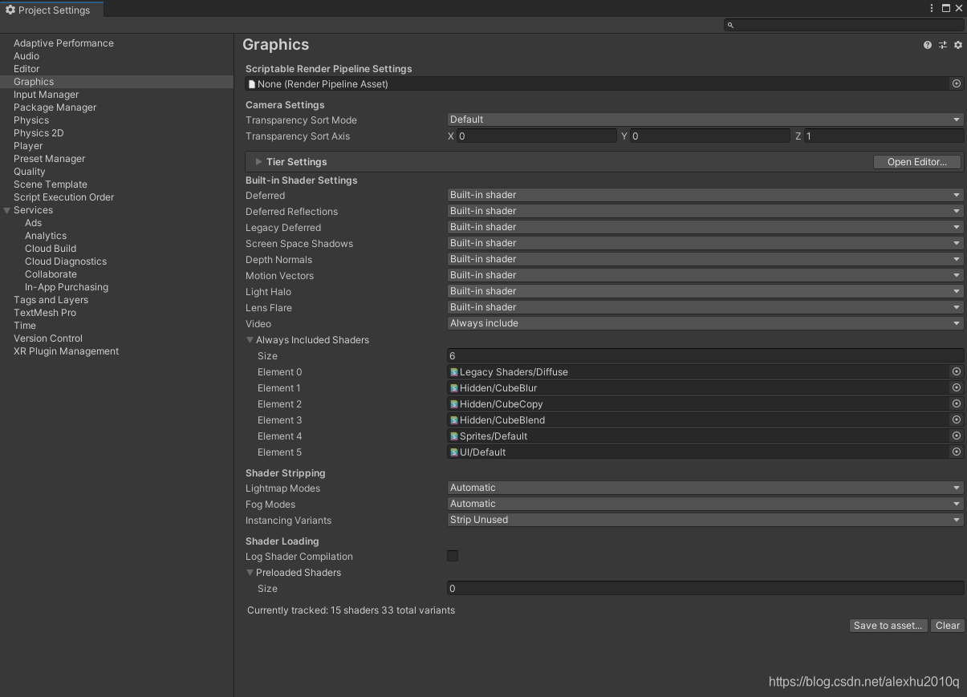Click Save to asset... button
The height and width of the screenshot is (697, 967).
[888, 626]
